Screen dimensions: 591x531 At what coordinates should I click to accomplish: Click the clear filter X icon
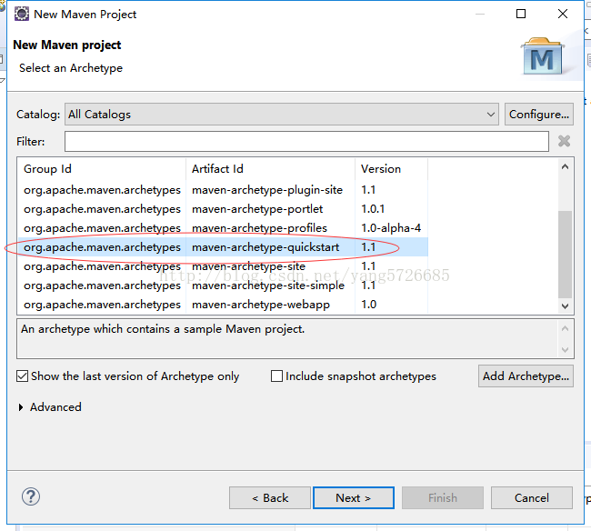click(x=564, y=141)
